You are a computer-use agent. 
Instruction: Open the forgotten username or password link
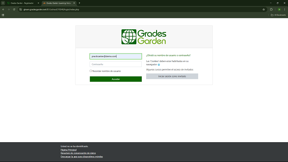[168, 55]
